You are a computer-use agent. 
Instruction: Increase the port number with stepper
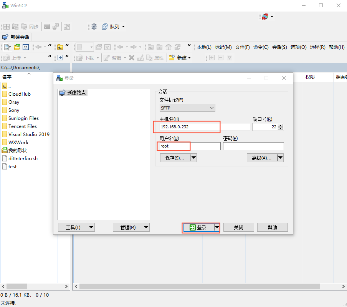pos(280,125)
